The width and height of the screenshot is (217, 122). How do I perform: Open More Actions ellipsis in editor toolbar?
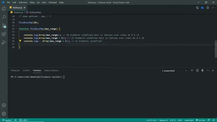point(213,8)
